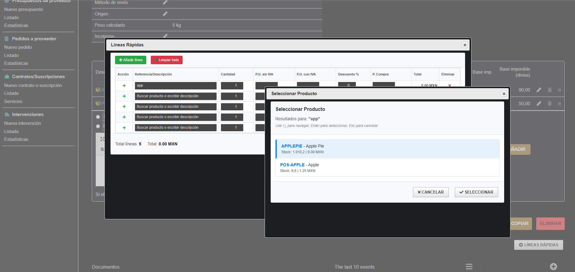Open Nuevo pedido in sidebar
Image resolution: width=575 pixels, height=272 pixels.
pyautogui.click(x=18, y=47)
